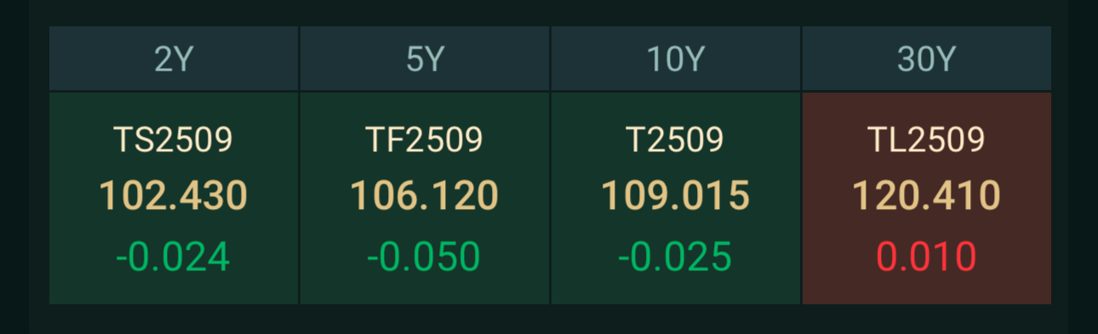Click the -0.050 price change
This screenshot has height=334, width=1098.
tap(424, 257)
